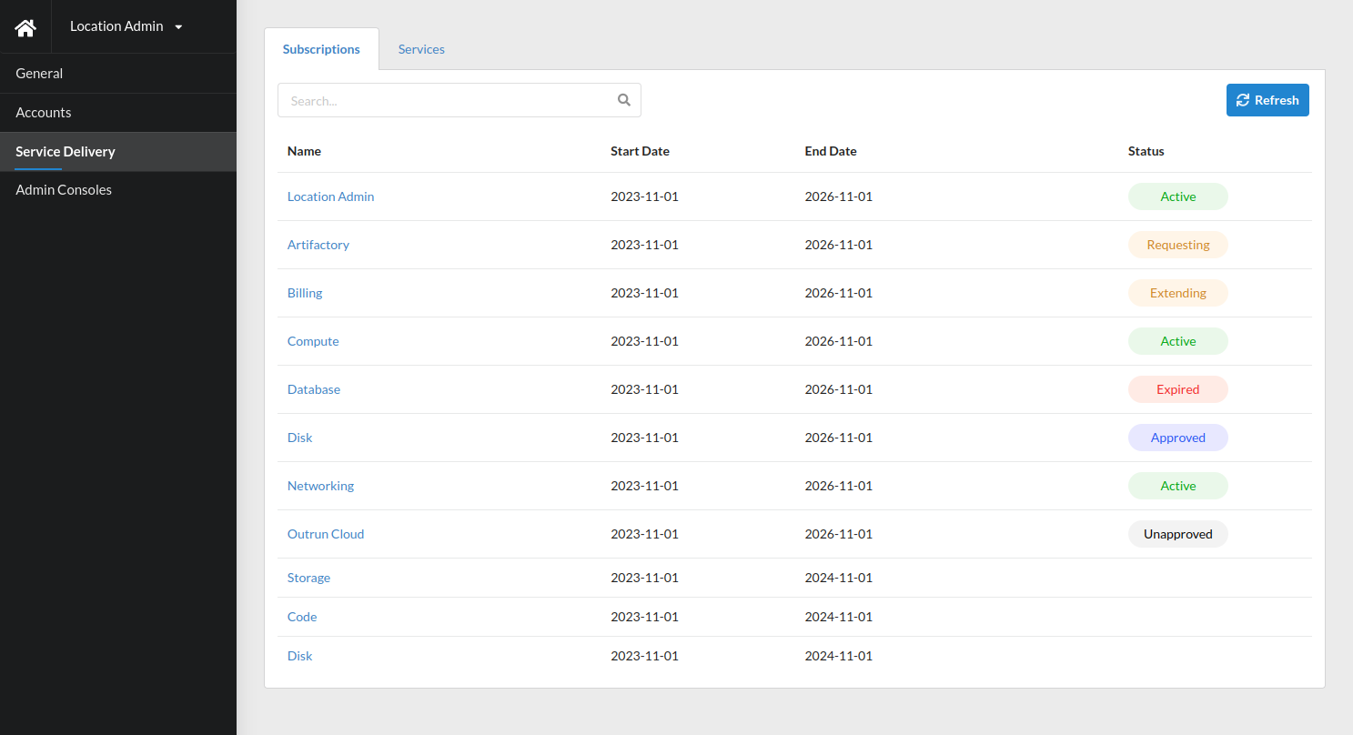
Task: Open the Database subscription link
Action: (314, 389)
